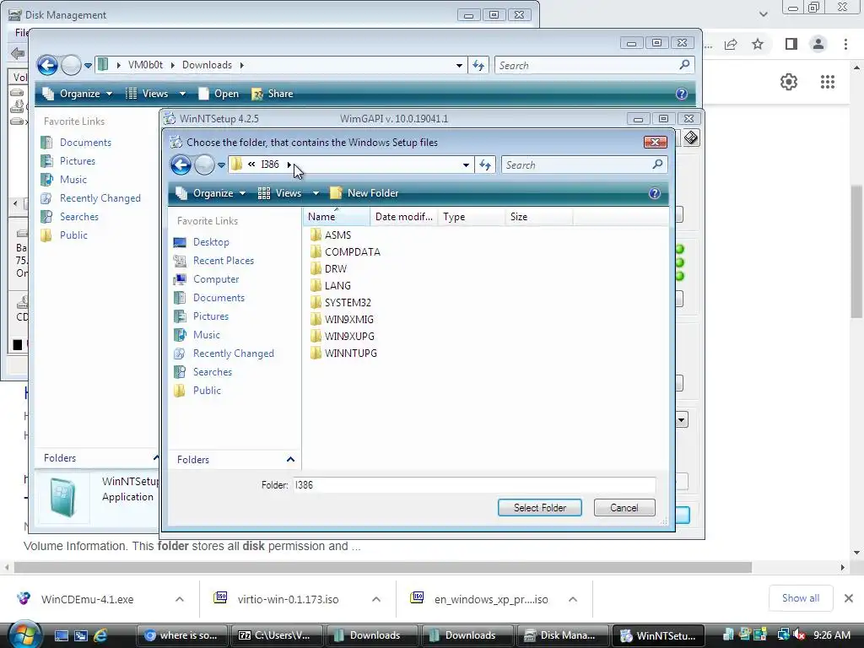The image size is (864, 648).
Task: Select the SYSTEM32 folder
Action: pyautogui.click(x=341, y=303)
